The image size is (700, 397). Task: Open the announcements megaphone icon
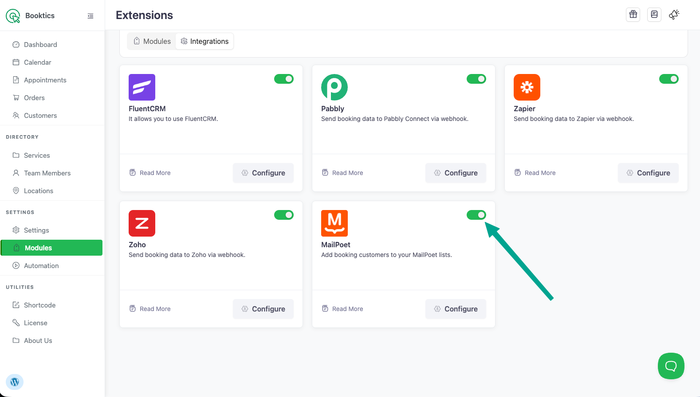674,15
